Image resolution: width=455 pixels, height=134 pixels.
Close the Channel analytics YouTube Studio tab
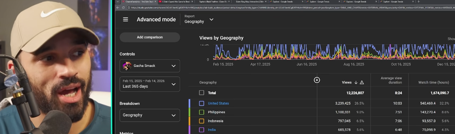[x=155, y=2]
